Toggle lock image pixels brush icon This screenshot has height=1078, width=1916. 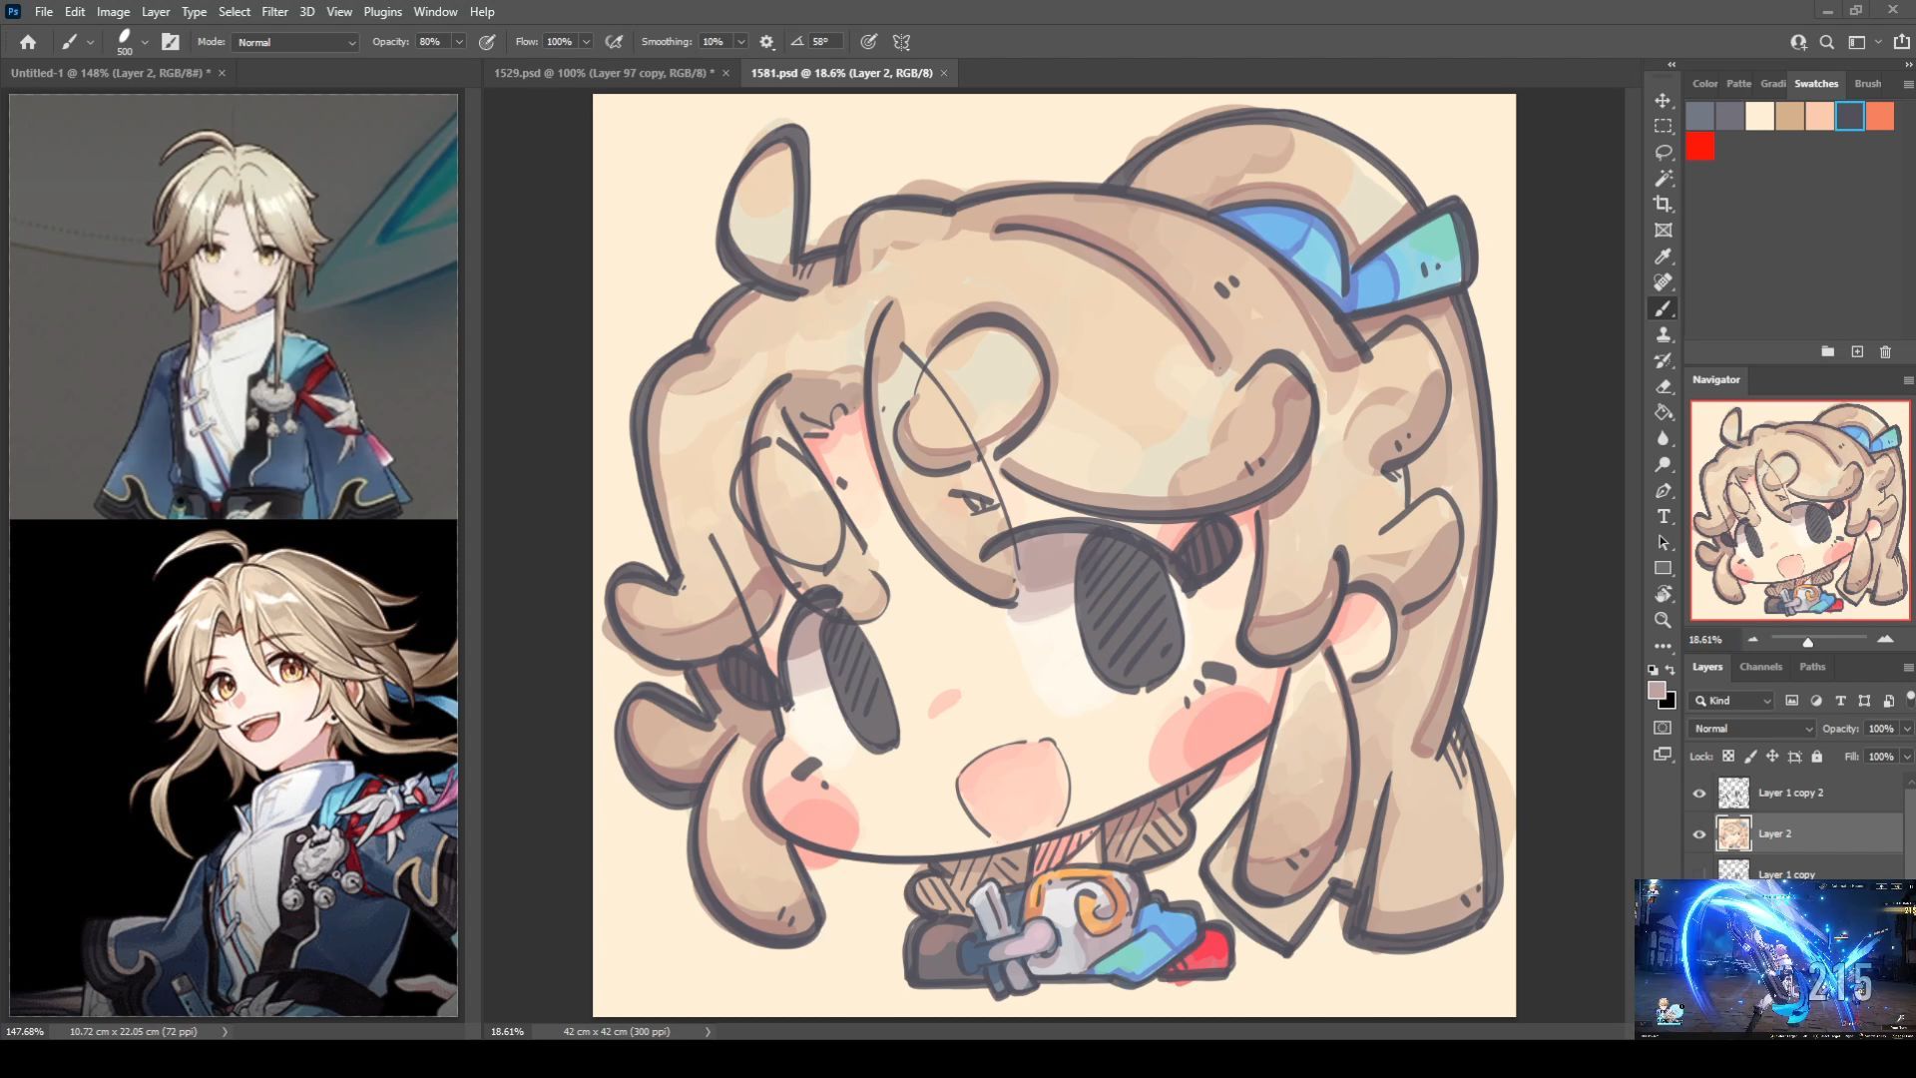coord(1750,757)
